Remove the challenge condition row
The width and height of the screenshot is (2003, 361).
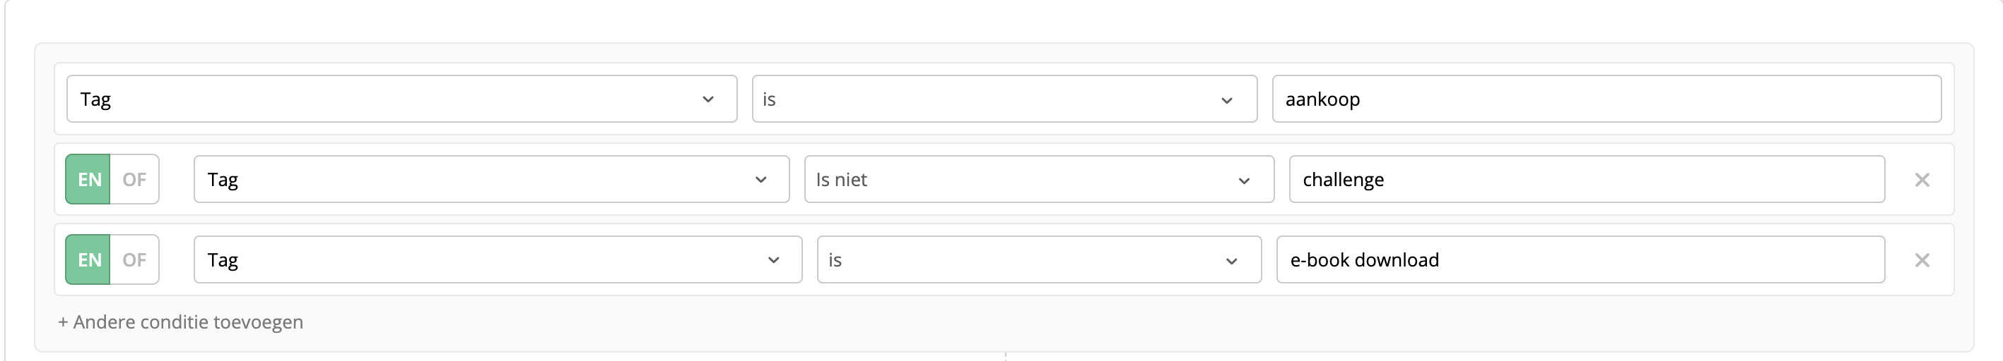[x=1921, y=179]
